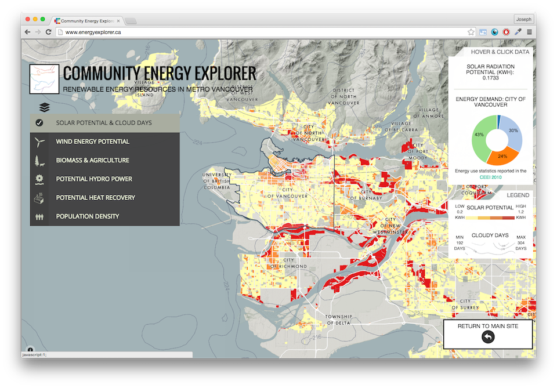Select Potential Hydro Power layer
Viewport: 557px width, 388px height.
pos(105,179)
